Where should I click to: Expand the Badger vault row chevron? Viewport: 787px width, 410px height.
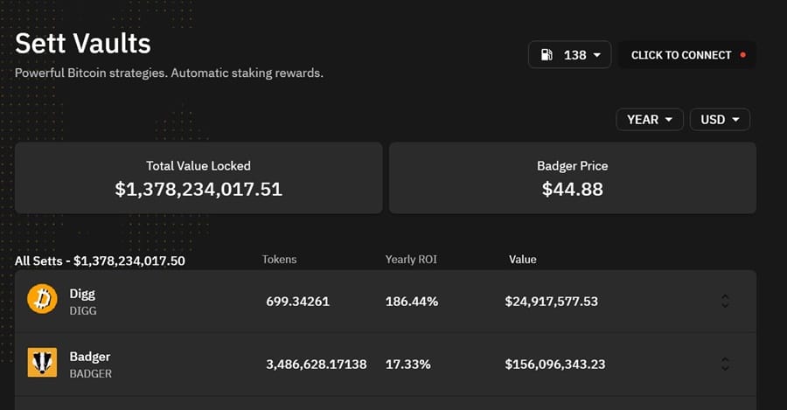click(725, 364)
